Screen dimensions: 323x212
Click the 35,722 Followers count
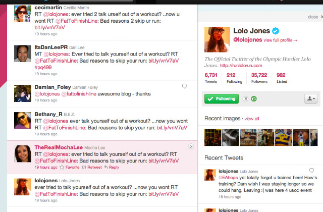[x=259, y=78]
